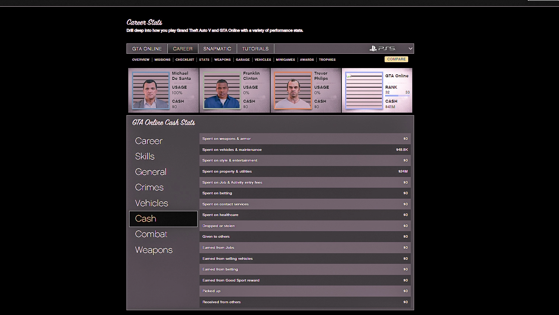This screenshot has height=315, width=559.
Task: Choose Combat from the stats sidebar
Action: [151, 234]
